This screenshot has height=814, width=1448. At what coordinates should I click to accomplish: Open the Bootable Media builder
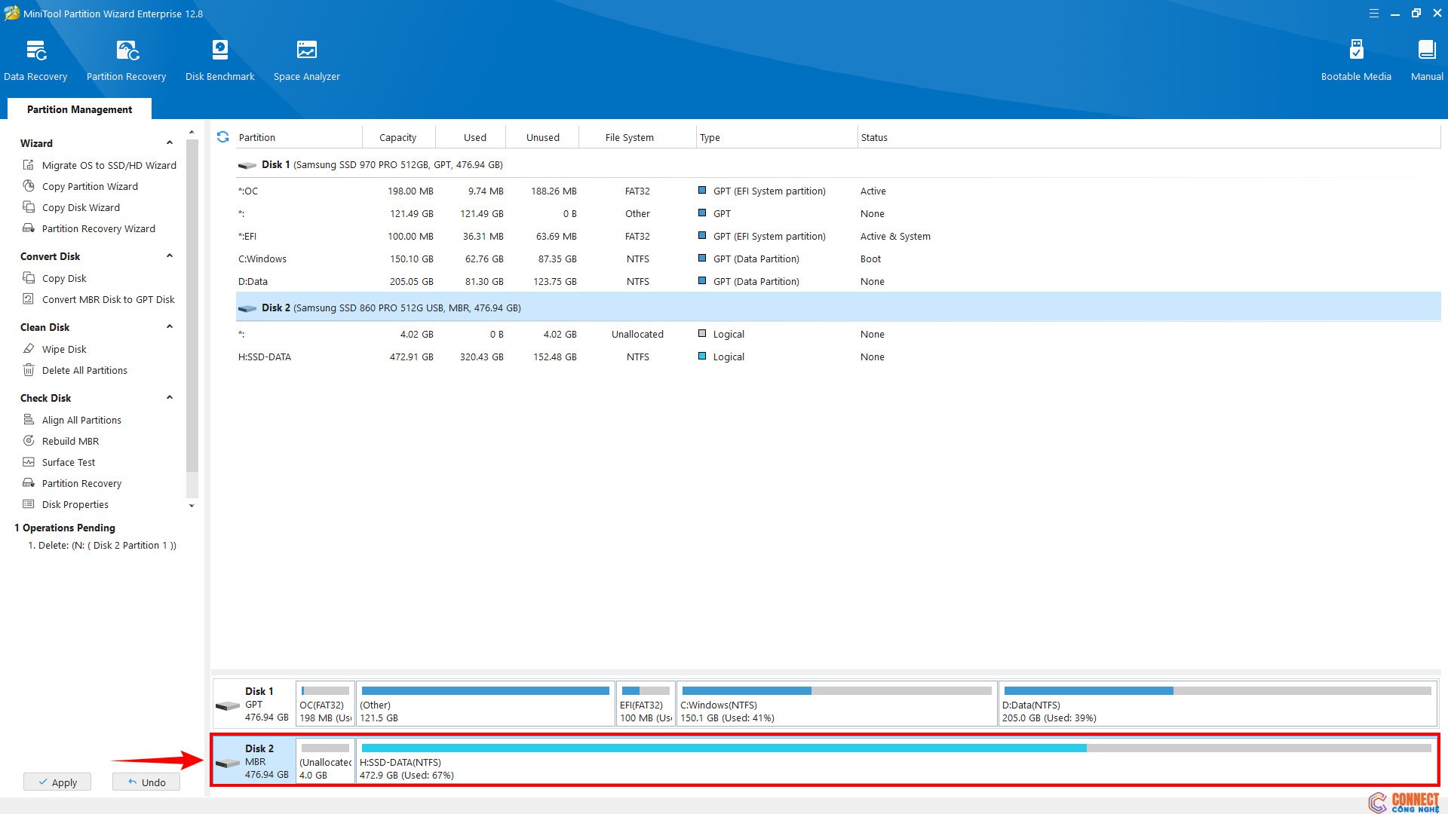[1356, 60]
